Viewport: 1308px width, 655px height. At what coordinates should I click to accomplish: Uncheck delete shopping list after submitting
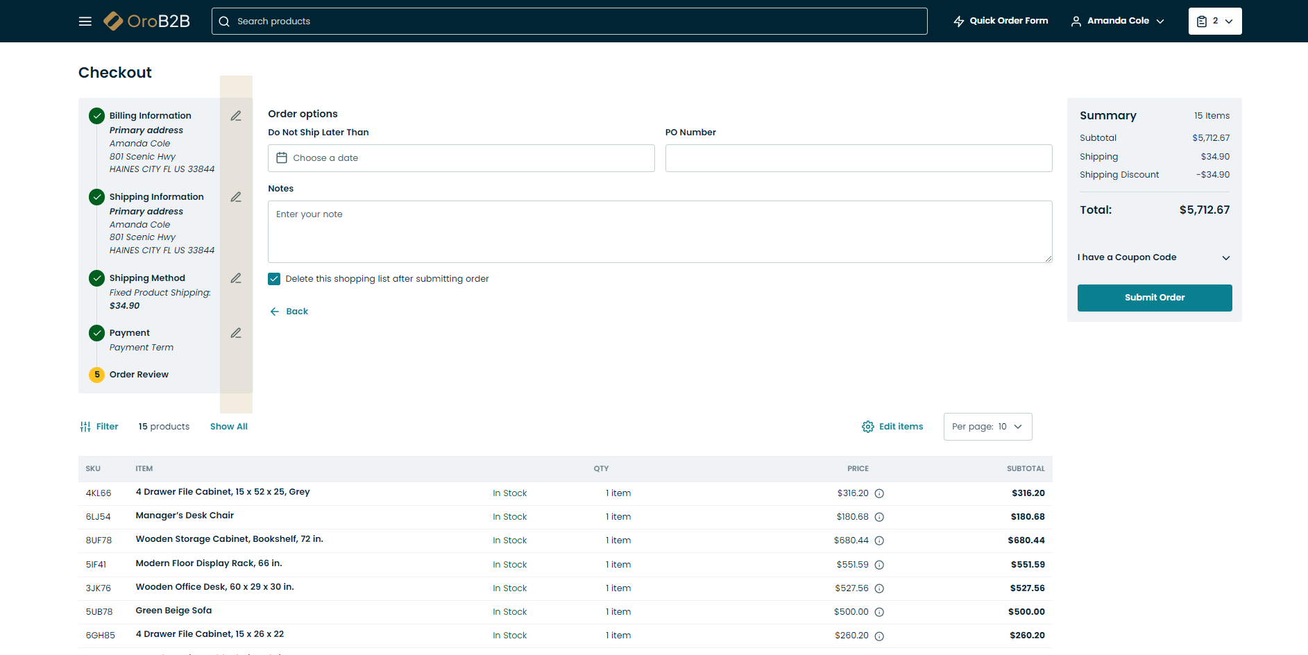click(x=274, y=279)
